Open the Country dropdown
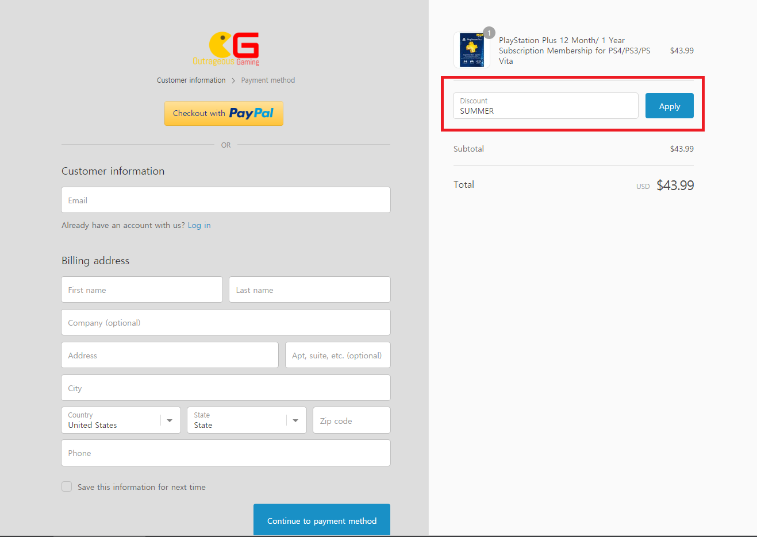The width and height of the screenshot is (757, 537). [x=121, y=420]
